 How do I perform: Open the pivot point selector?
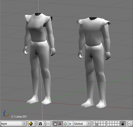pos(42,124)
